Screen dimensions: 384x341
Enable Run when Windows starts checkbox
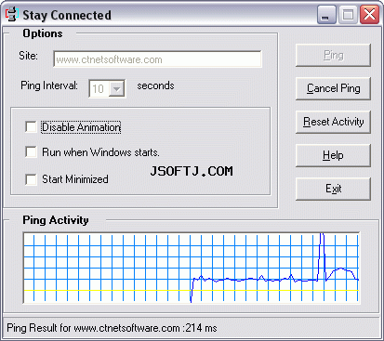[x=31, y=151]
